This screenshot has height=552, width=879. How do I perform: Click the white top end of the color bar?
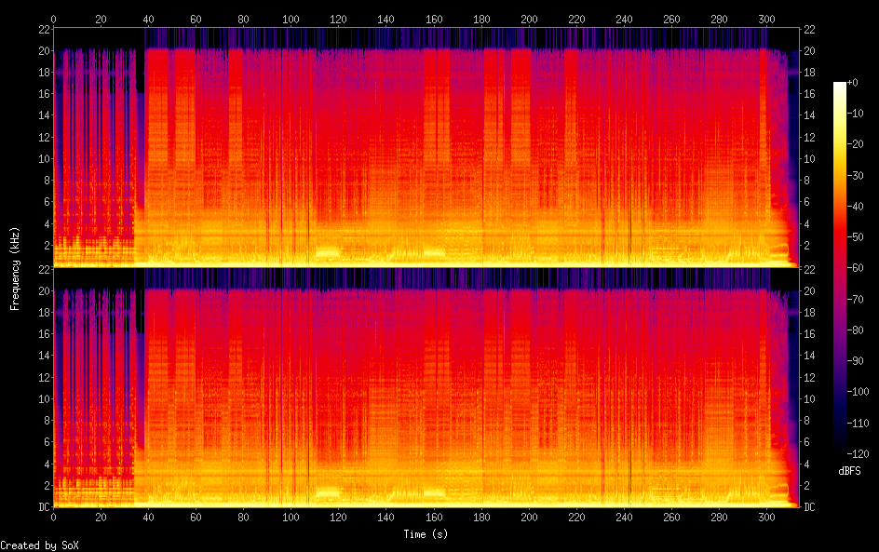840,86
